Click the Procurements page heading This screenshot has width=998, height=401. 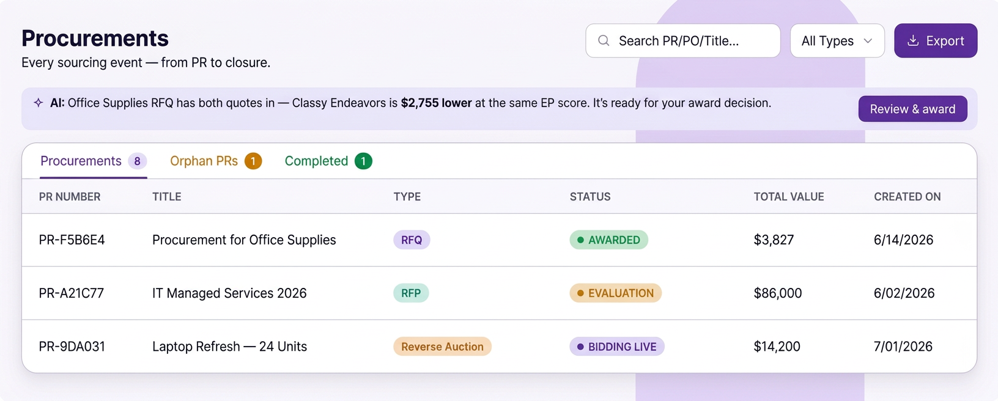coord(95,38)
